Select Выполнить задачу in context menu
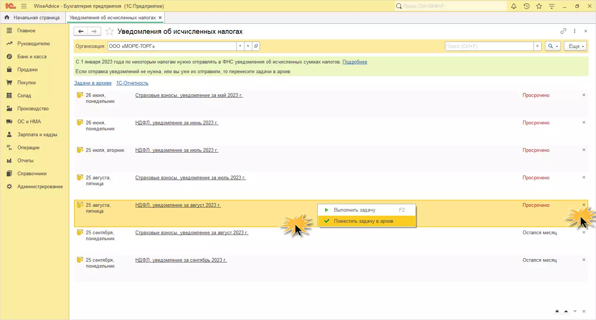Viewport: 596px width, 320px height. [366, 210]
